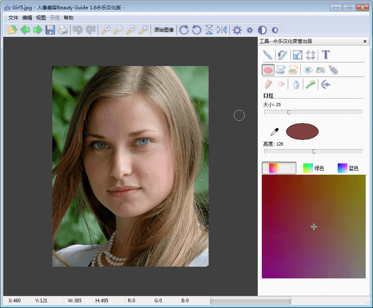The width and height of the screenshot is (373, 308).
Task: Decrease contrast with small half-circle icon
Action: [275, 30]
